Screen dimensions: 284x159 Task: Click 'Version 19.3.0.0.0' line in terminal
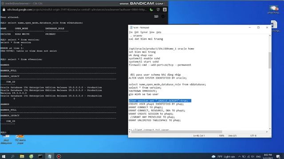tap(14, 93)
